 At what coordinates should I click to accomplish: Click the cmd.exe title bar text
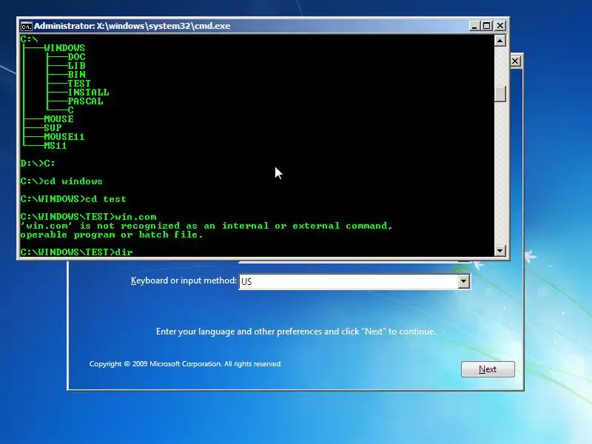(132, 26)
